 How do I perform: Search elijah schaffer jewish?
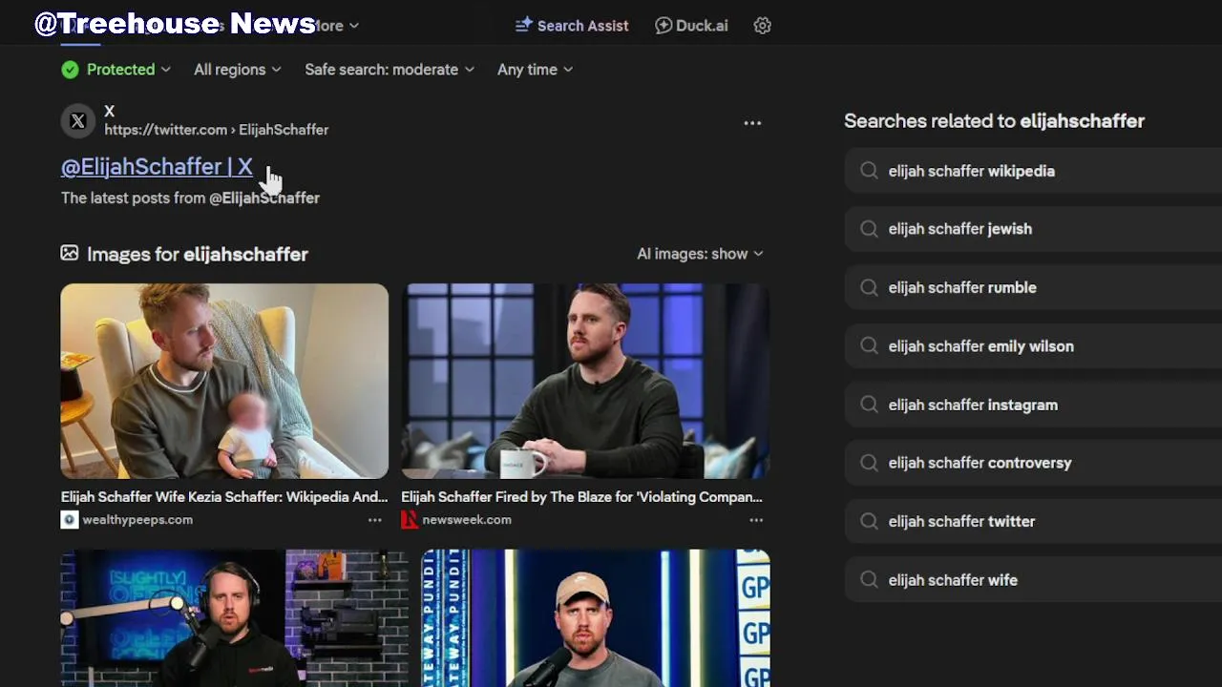(x=1033, y=229)
